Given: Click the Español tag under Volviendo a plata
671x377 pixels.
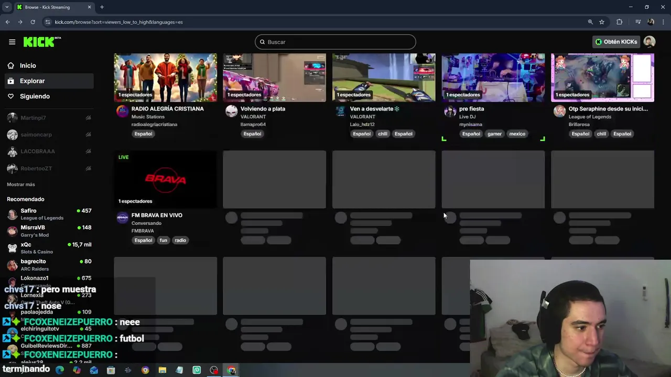Looking at the screenshot, I should (x=252, y=134).
